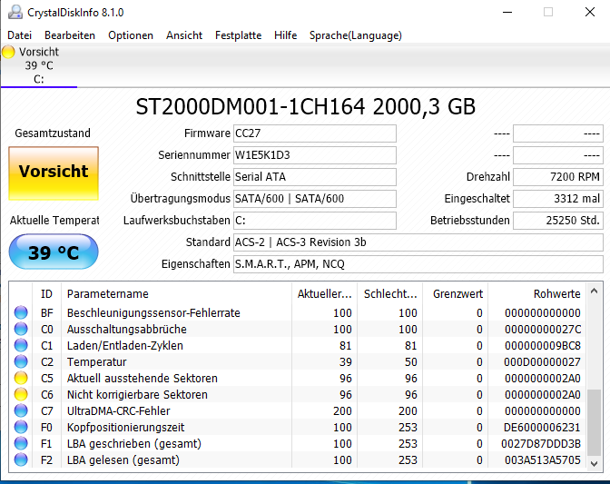Click the scroll down arrow of SMART list
Screen dimensions: 610x484
(x=594, y=463)
